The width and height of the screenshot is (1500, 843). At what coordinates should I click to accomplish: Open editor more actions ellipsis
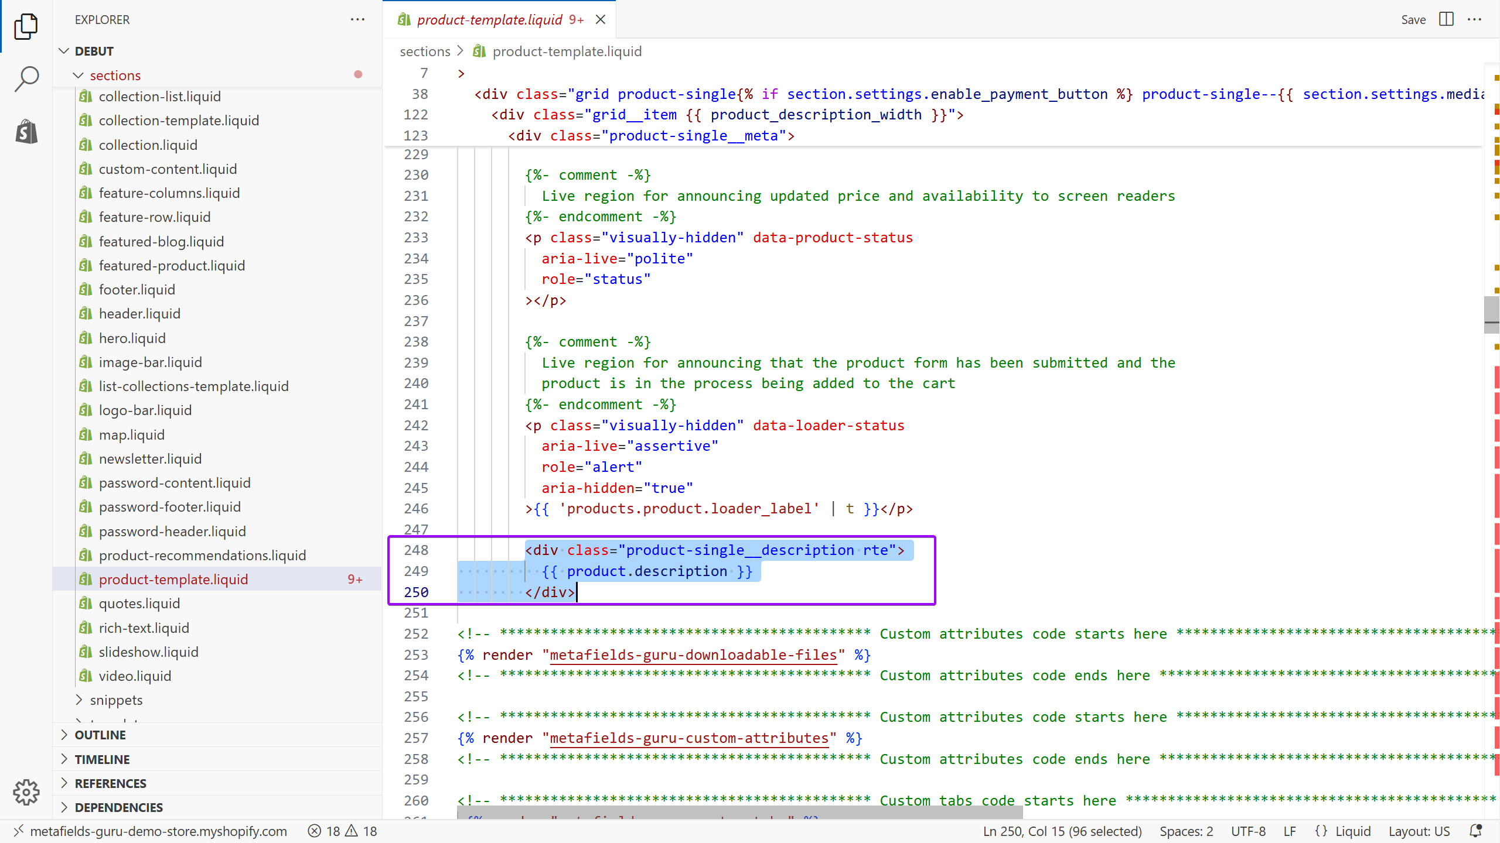pos(1475,19)
